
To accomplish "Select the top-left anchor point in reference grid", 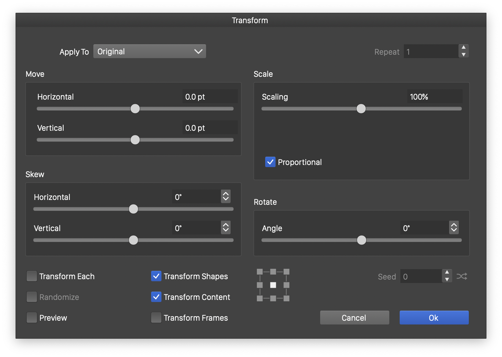I will (260, 272).
